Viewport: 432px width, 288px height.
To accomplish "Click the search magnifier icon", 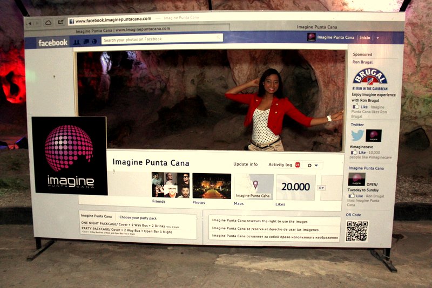I will tap(219, 37).
